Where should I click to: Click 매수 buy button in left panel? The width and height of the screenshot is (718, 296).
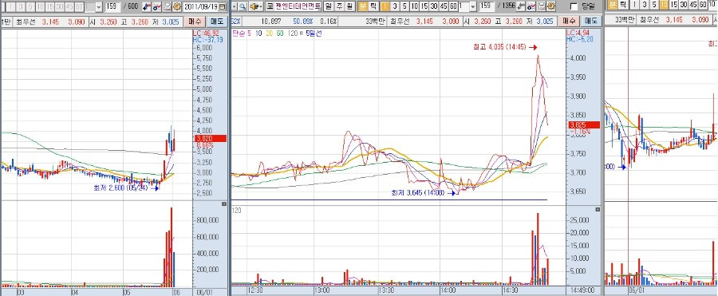[195, 22]
